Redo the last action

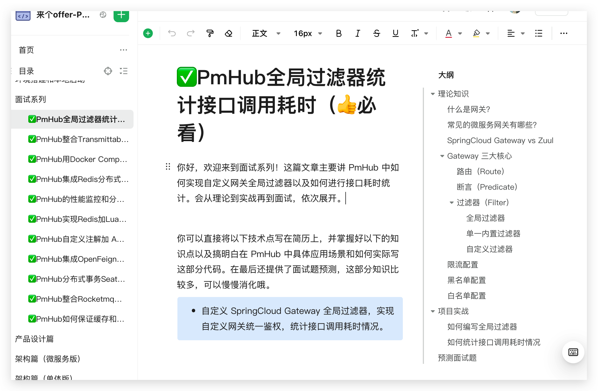pos(191,34)
